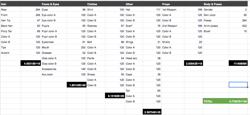Select the 2.36754E+35 black cell
Image resolution: width=250 pixels, height=115 pixels.
[x=152, y=112]
